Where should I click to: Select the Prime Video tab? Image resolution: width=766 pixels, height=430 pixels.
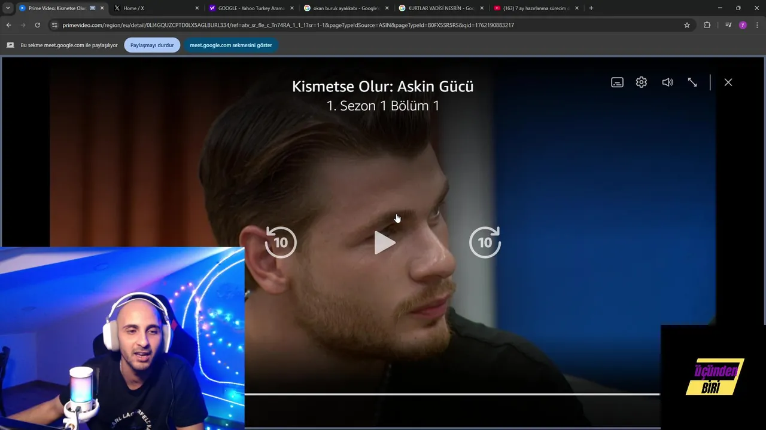pyautogui.click(x=57, y=8)
